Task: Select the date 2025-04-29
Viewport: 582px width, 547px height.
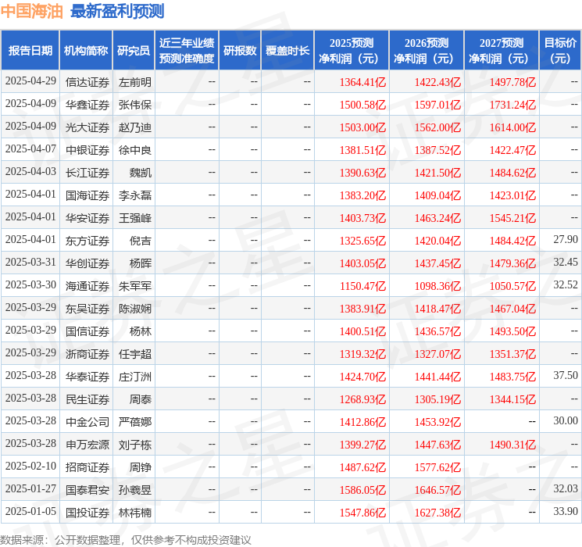Action: pos(30,81)
